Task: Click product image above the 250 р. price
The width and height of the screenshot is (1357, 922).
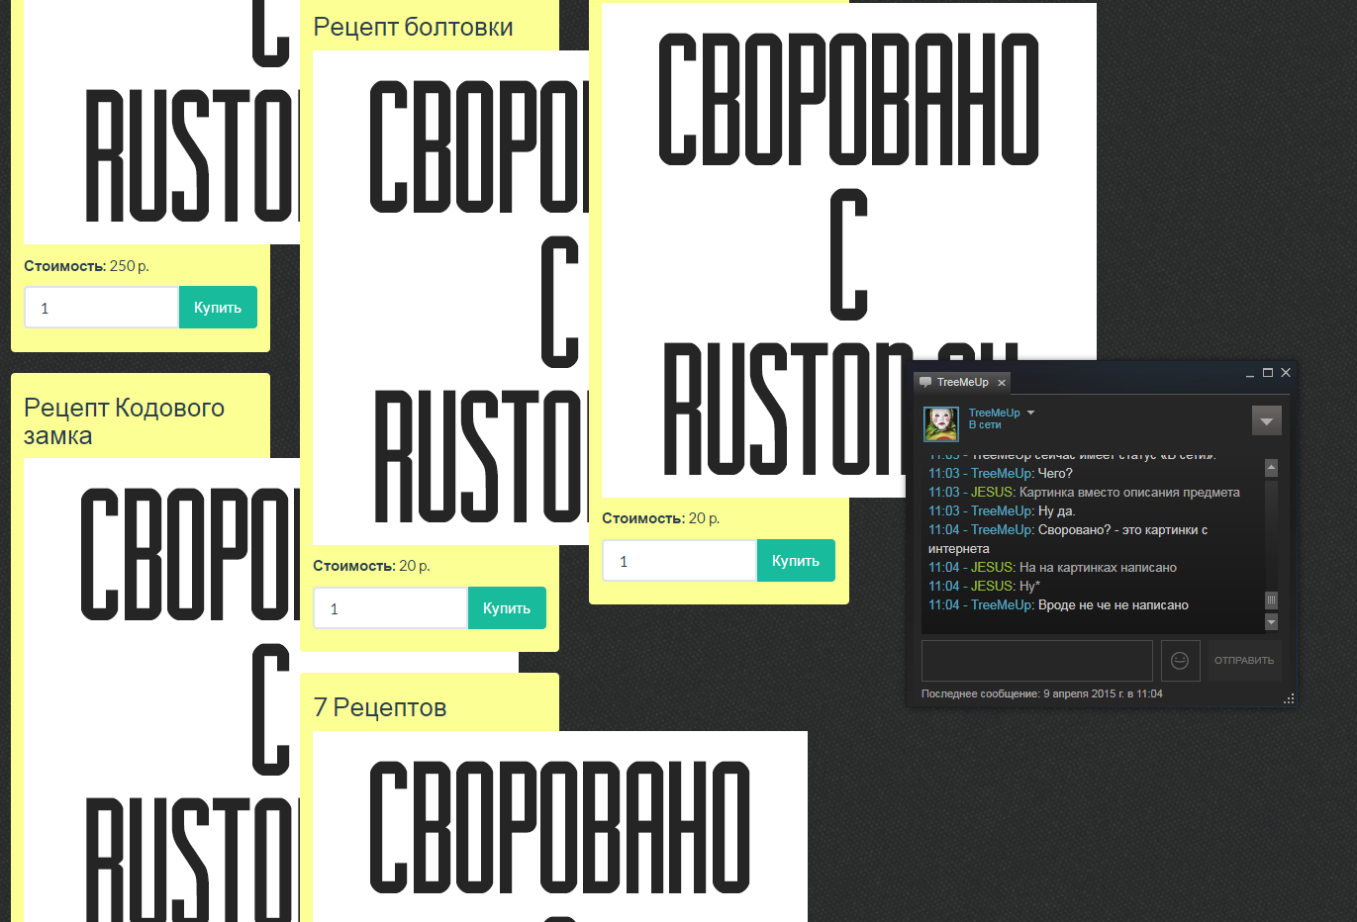Action: [x=161, y=122]
